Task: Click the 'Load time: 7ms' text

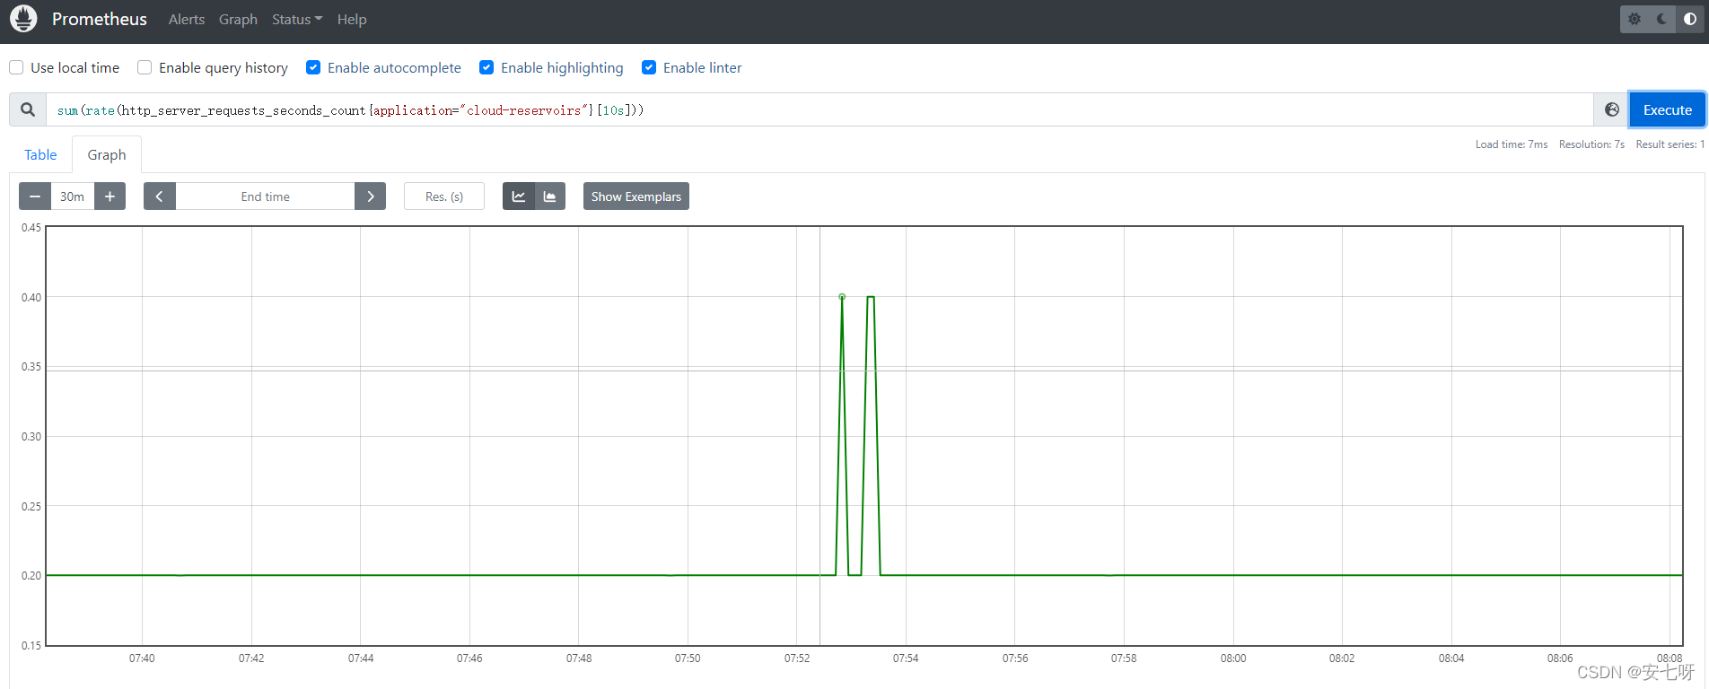Action: [1512, 144]
